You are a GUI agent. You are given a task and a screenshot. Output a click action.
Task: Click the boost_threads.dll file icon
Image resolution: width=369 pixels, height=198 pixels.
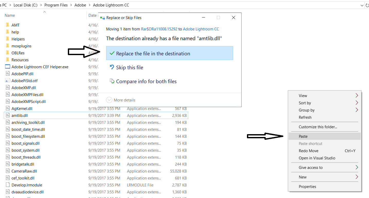[x=7, y=157]
